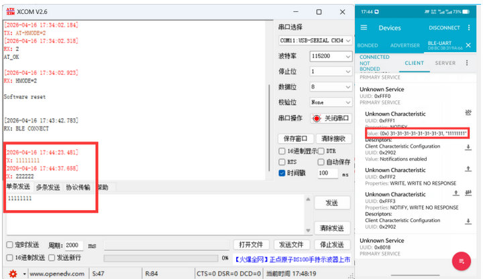Read the 0xFFF3 Client Characteristic Configuration descriptor
This screenshot has width=483, height=279.
click(x=468, y=221)
